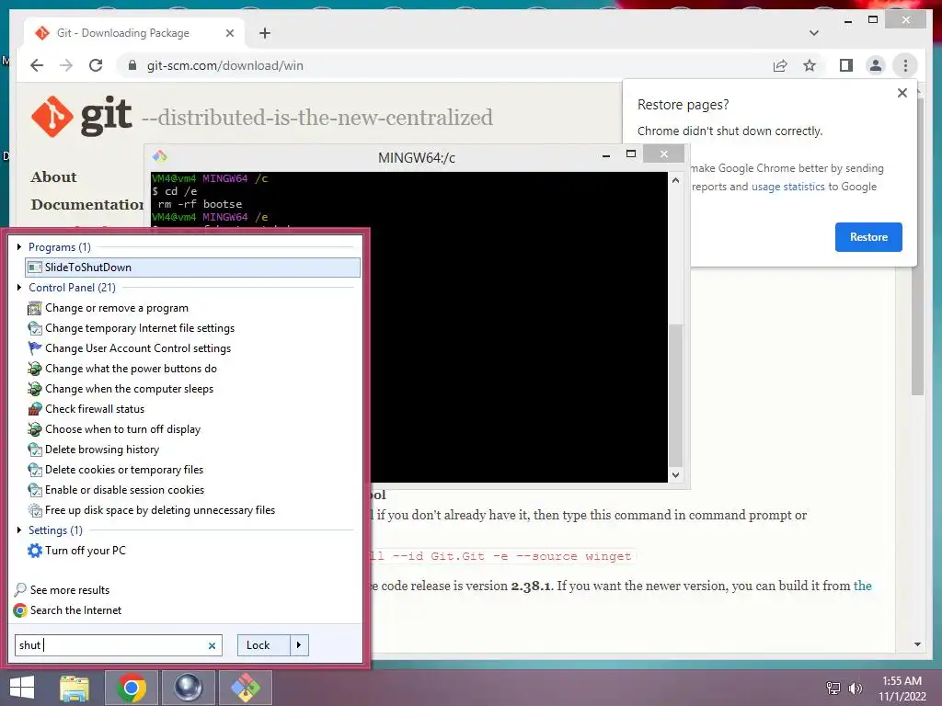The image size is (942, 706).
Task: Open Change User Account Control settings
Action: pos(138,348)
